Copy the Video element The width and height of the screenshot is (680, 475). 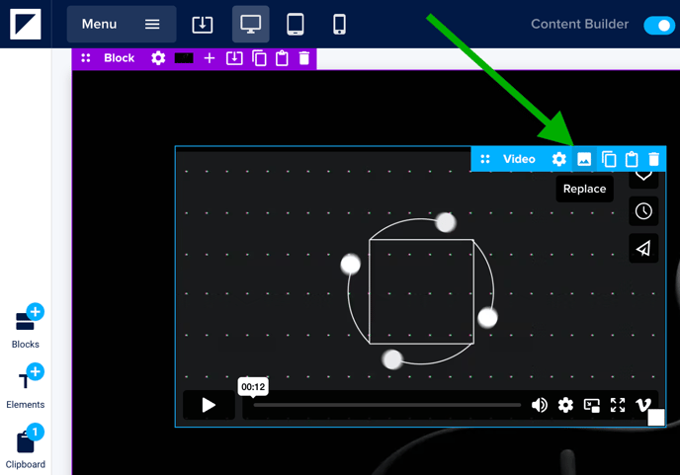click(609, 159)
